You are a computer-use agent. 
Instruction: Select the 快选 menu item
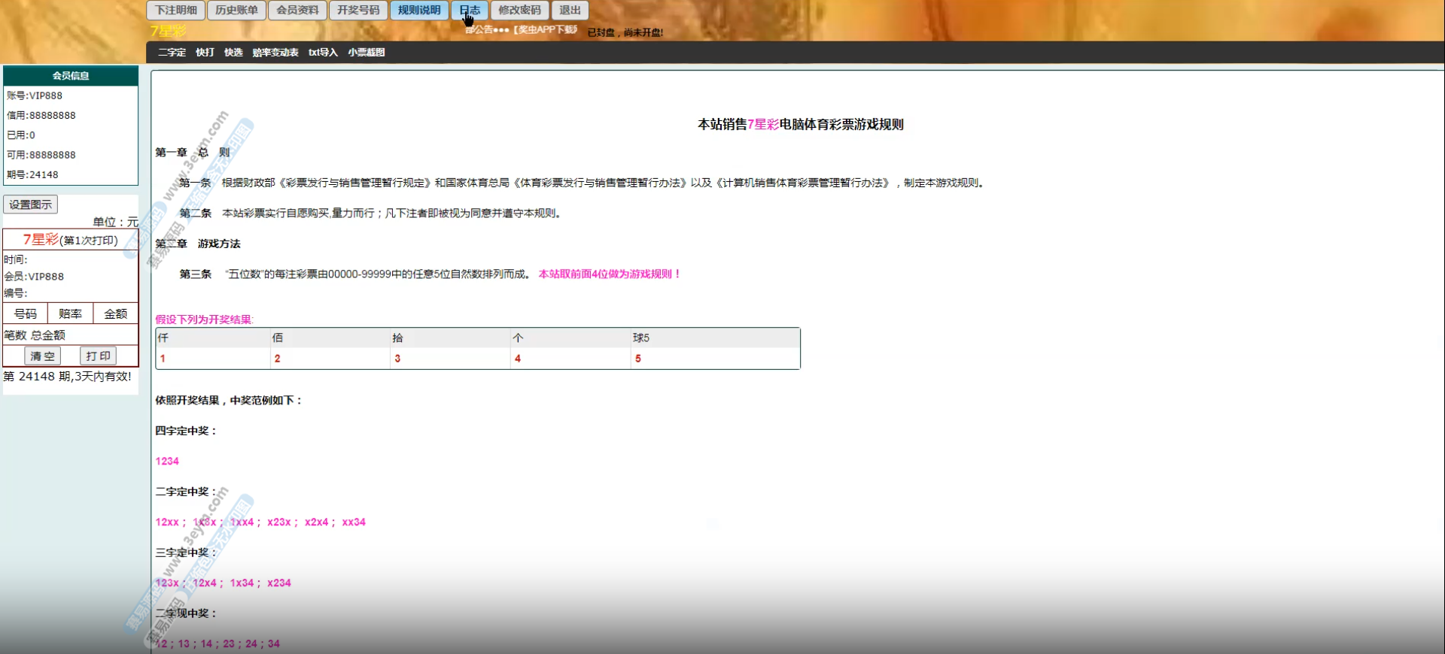tap(233, 53)
